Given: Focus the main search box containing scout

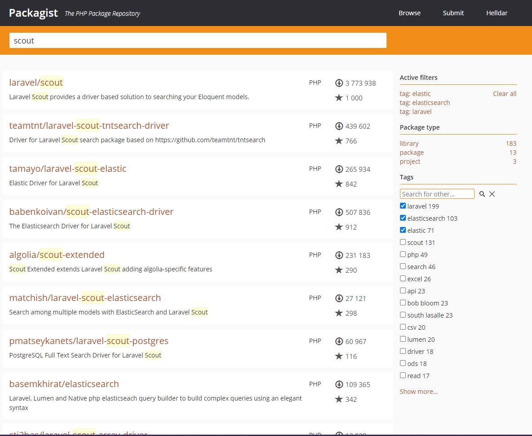Looking at the screenshot, I should pos(198,40).
